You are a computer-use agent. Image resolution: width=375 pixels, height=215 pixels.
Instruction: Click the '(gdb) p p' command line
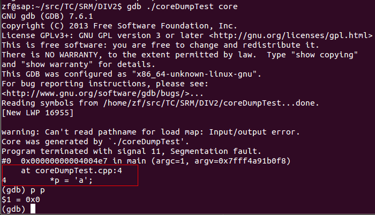pos(23,190)
